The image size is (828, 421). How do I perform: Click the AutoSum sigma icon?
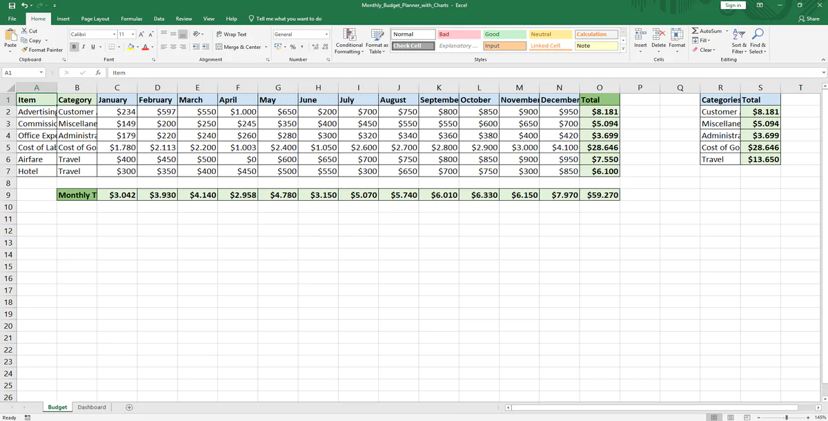click(695, 32)
